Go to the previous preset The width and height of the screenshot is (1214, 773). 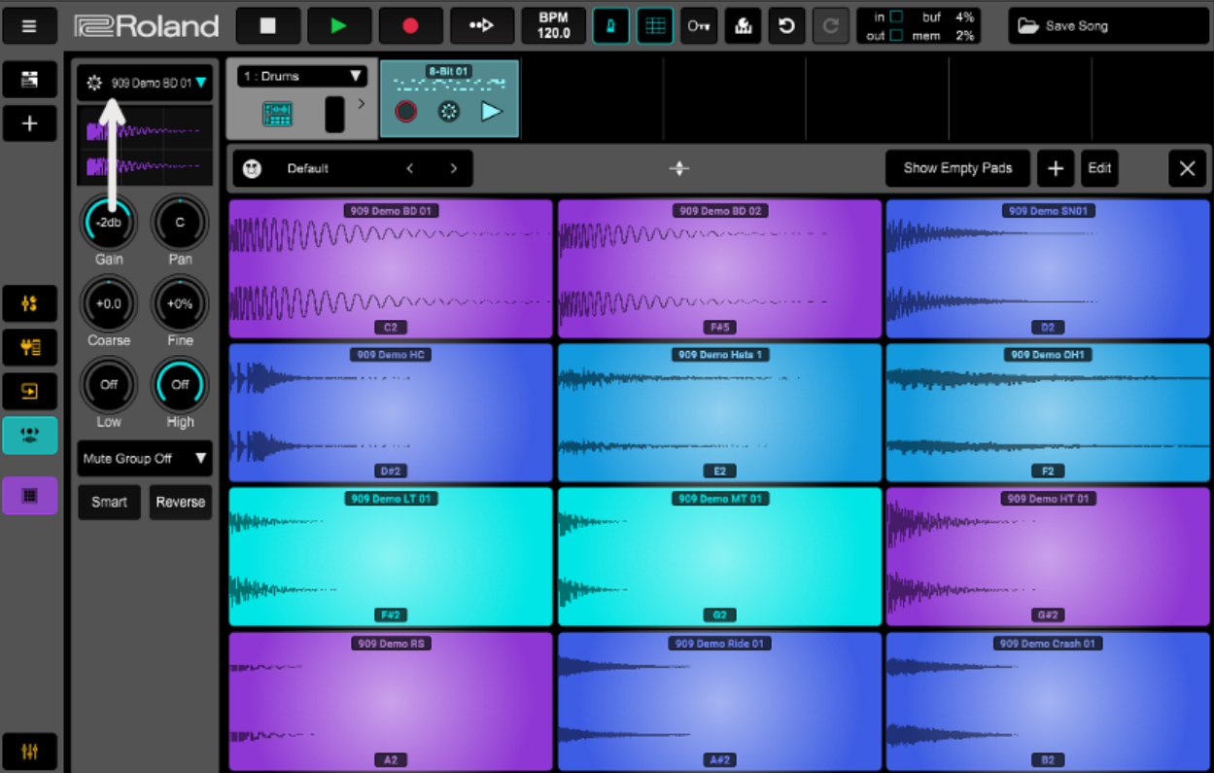tap(410, 168)
